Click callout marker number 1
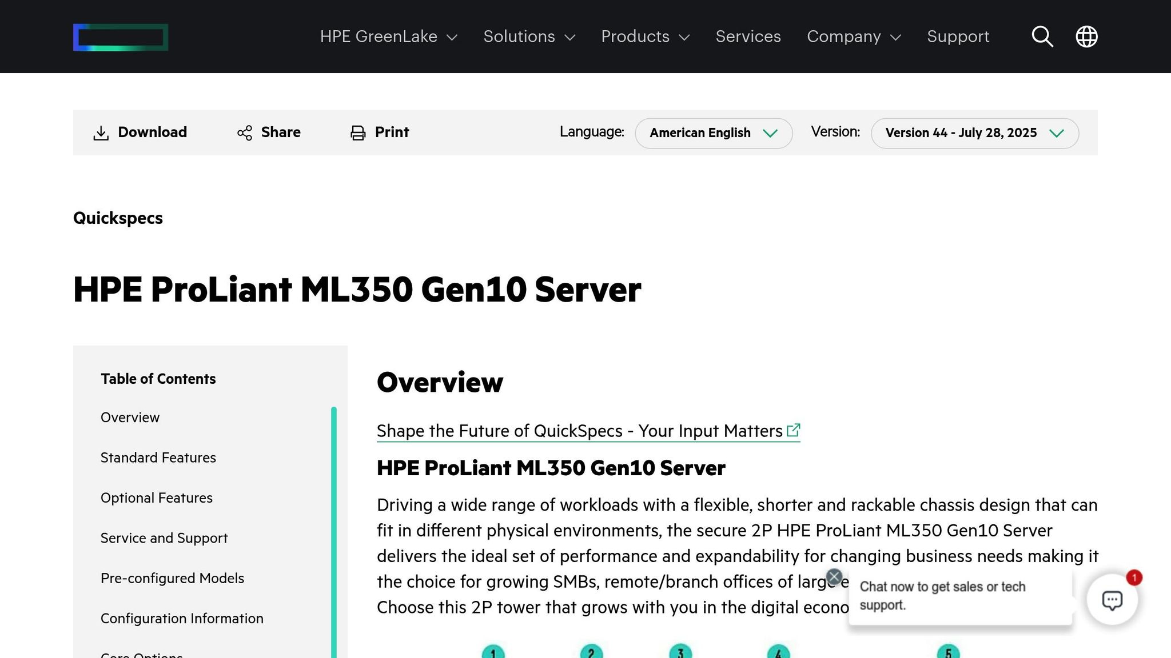1171x658 pixels. 493,652
